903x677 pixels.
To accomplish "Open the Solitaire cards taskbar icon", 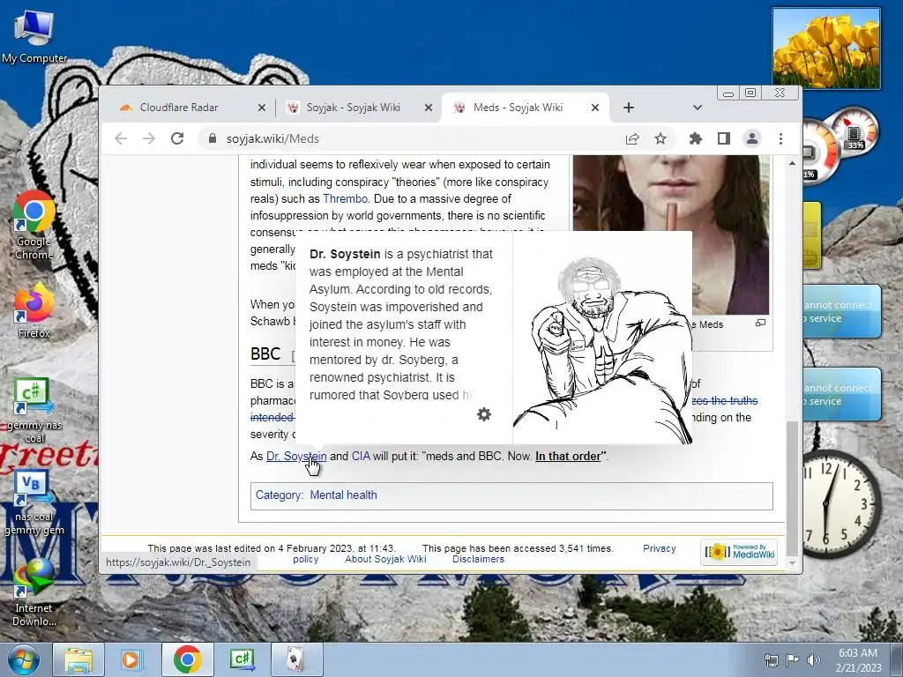I will 296,659.
